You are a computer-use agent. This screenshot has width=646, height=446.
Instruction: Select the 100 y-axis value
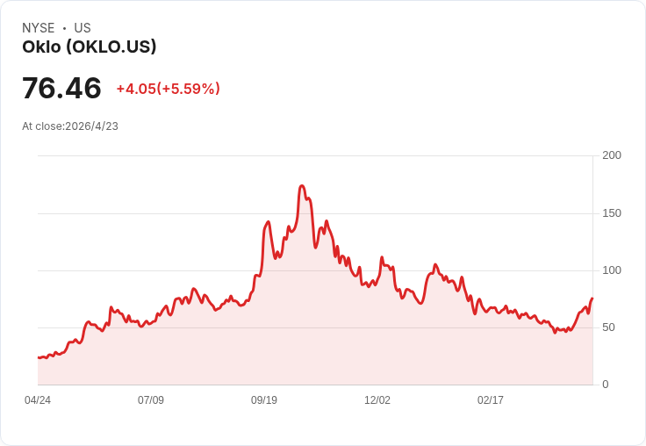point(612,270)
